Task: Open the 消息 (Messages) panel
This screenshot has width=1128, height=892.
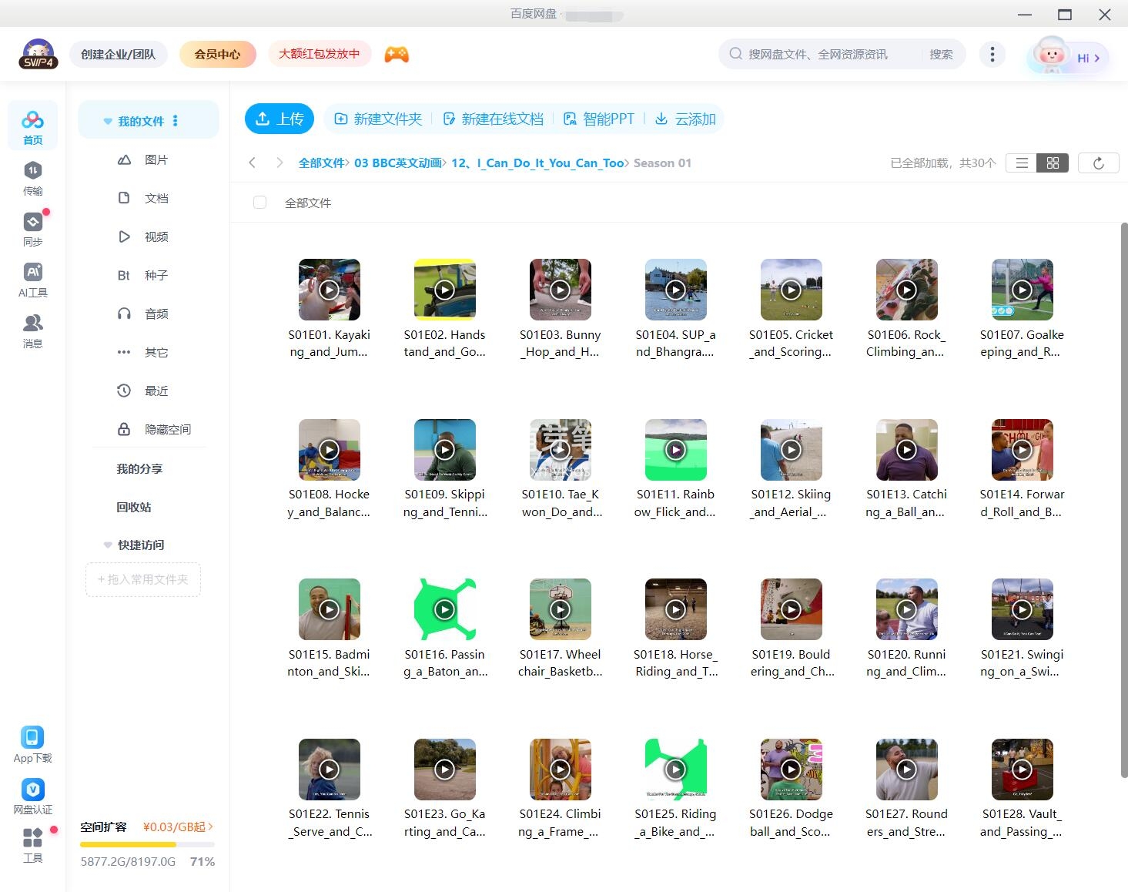Action: click(32, 330)
